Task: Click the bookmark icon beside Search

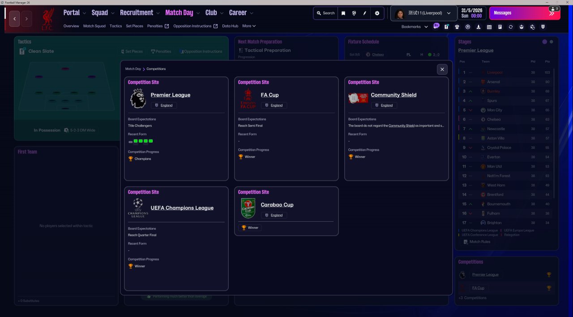Action: tap(343, 13)
